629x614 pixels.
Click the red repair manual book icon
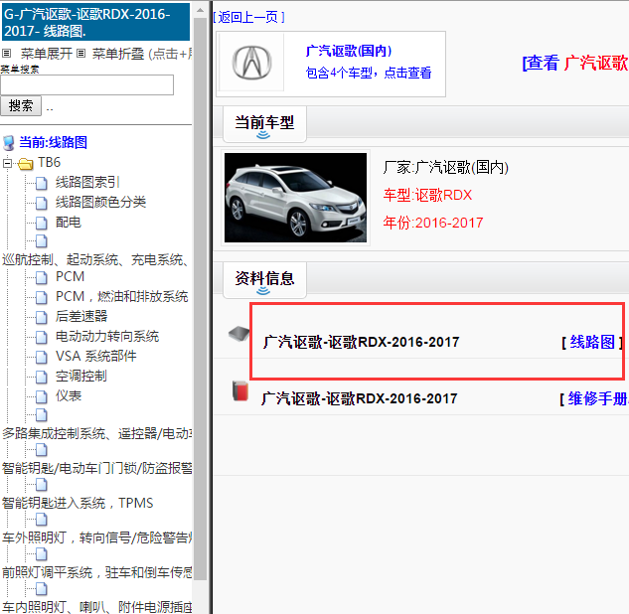click(240, 391)
